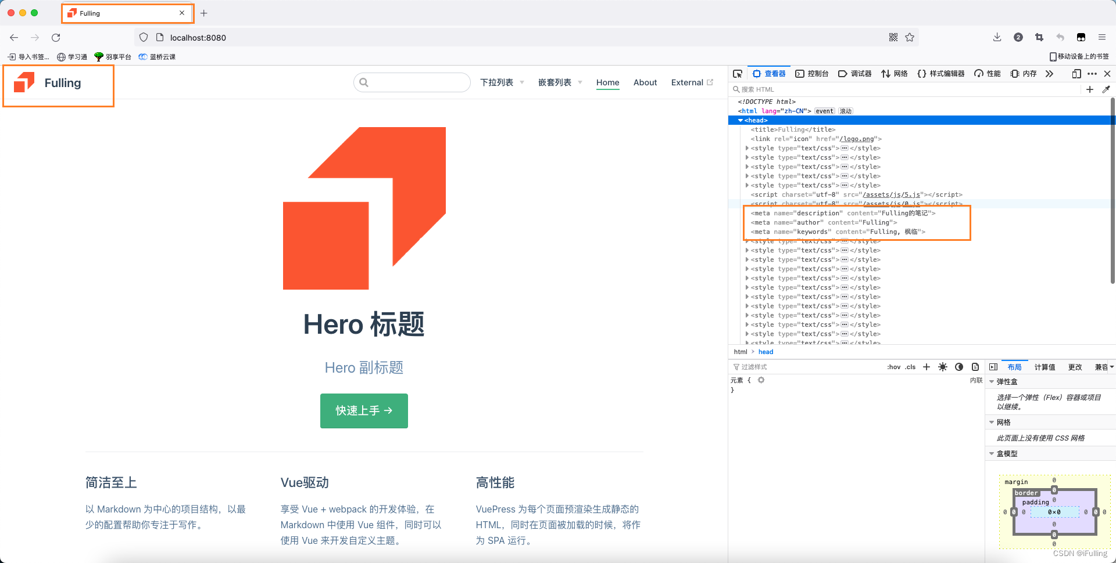1116x563 pixels.
Task: Click the element selector highlighter icon
Action: click(761, 380)
